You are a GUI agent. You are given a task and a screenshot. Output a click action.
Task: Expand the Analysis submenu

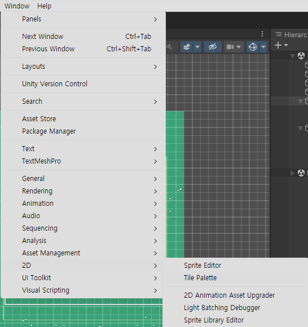point(83,241)
